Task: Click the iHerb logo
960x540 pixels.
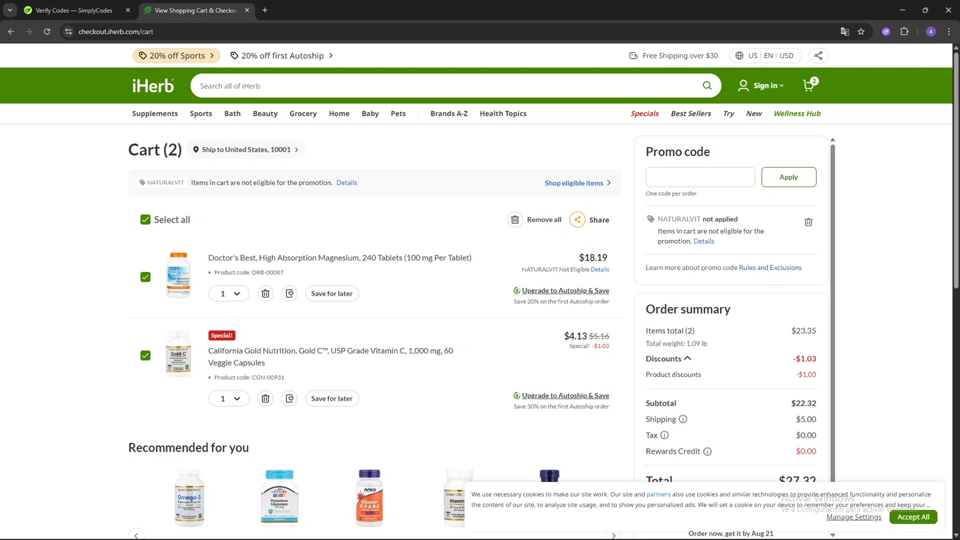Action: tap(153, 86)
